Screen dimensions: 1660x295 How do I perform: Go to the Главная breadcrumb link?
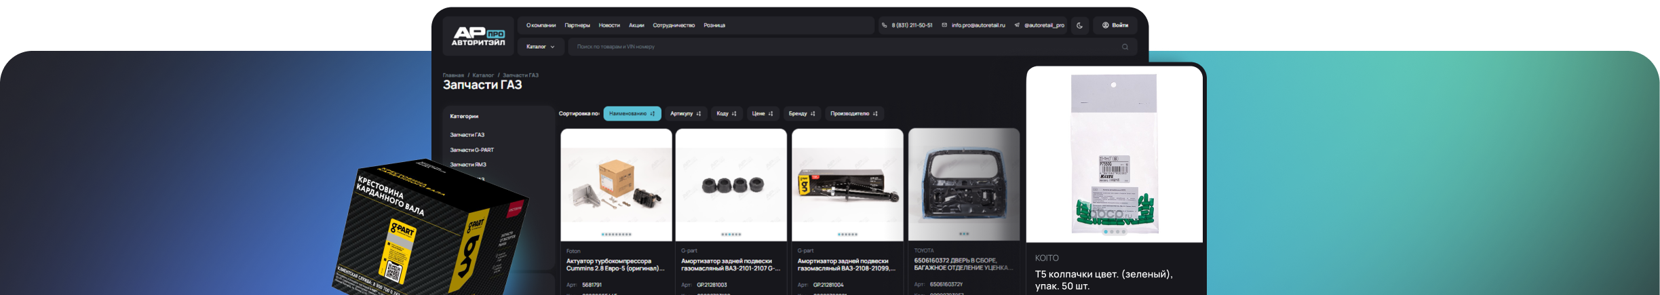453,75
